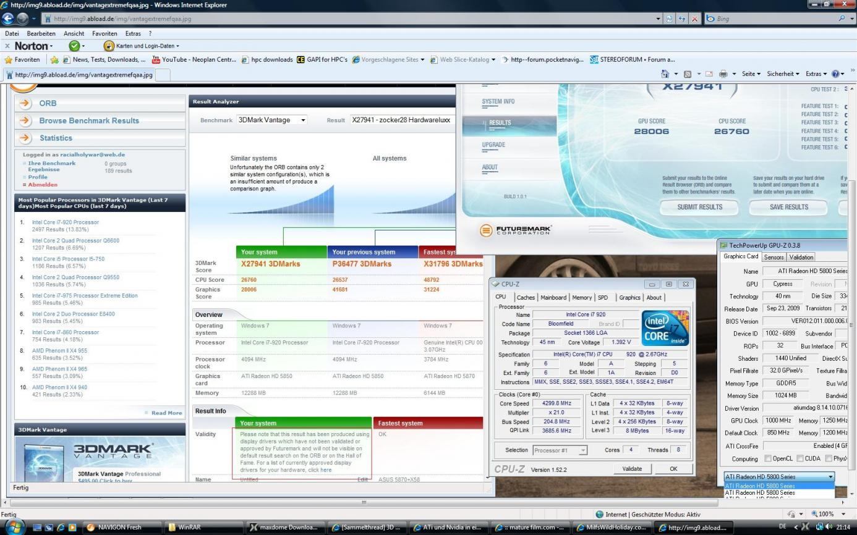The width and height of the screenshot is (857, 535).
Task: Click the arrow icon beside Statistics
Action: pyautogui.click(x=25, y=138)
